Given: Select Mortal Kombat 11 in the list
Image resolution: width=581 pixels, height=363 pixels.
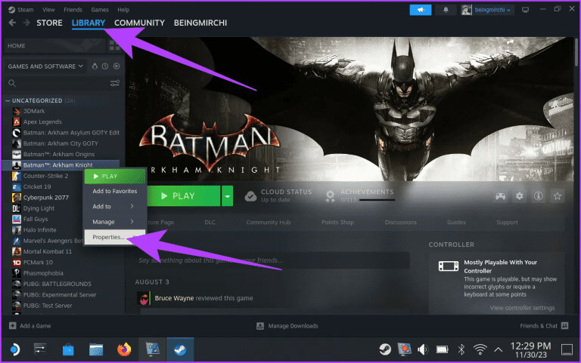Looking at the screenshot, I should 48,251.
